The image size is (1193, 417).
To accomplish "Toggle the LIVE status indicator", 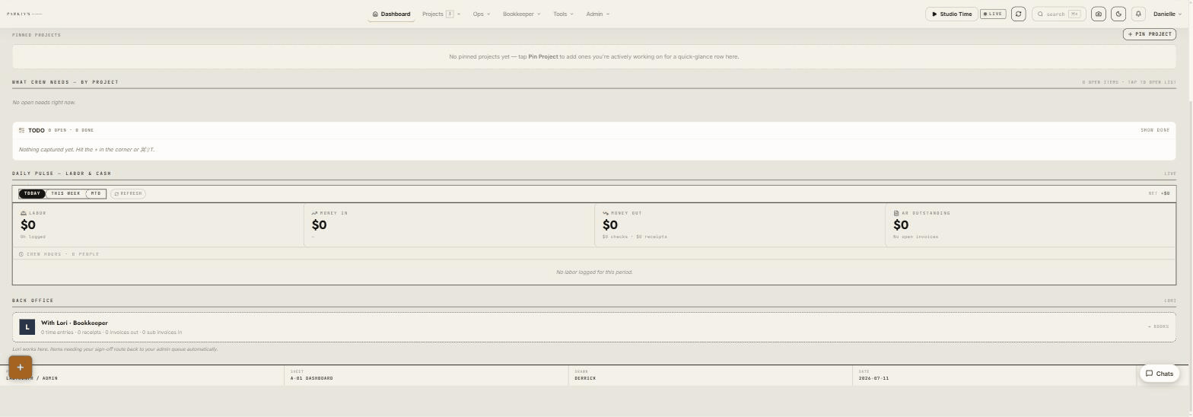I will tap(993, 14).
